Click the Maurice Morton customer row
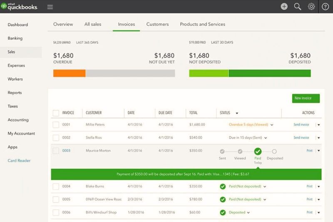Image resolution: width=333 pixels, height=222 pixels. pyautogui.click(x=98, y=151)
